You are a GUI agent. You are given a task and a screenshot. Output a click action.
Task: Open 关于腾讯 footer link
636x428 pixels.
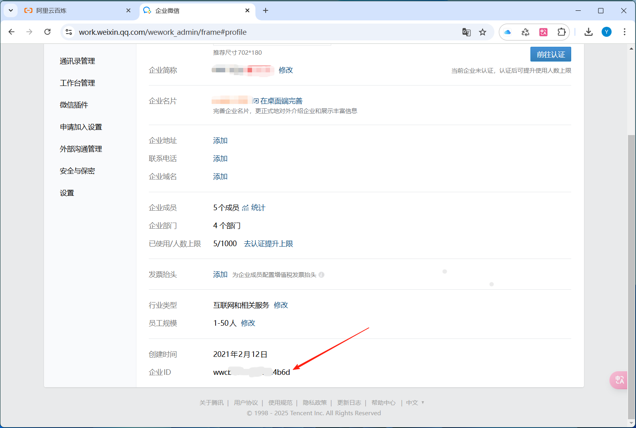coord(212,403)
